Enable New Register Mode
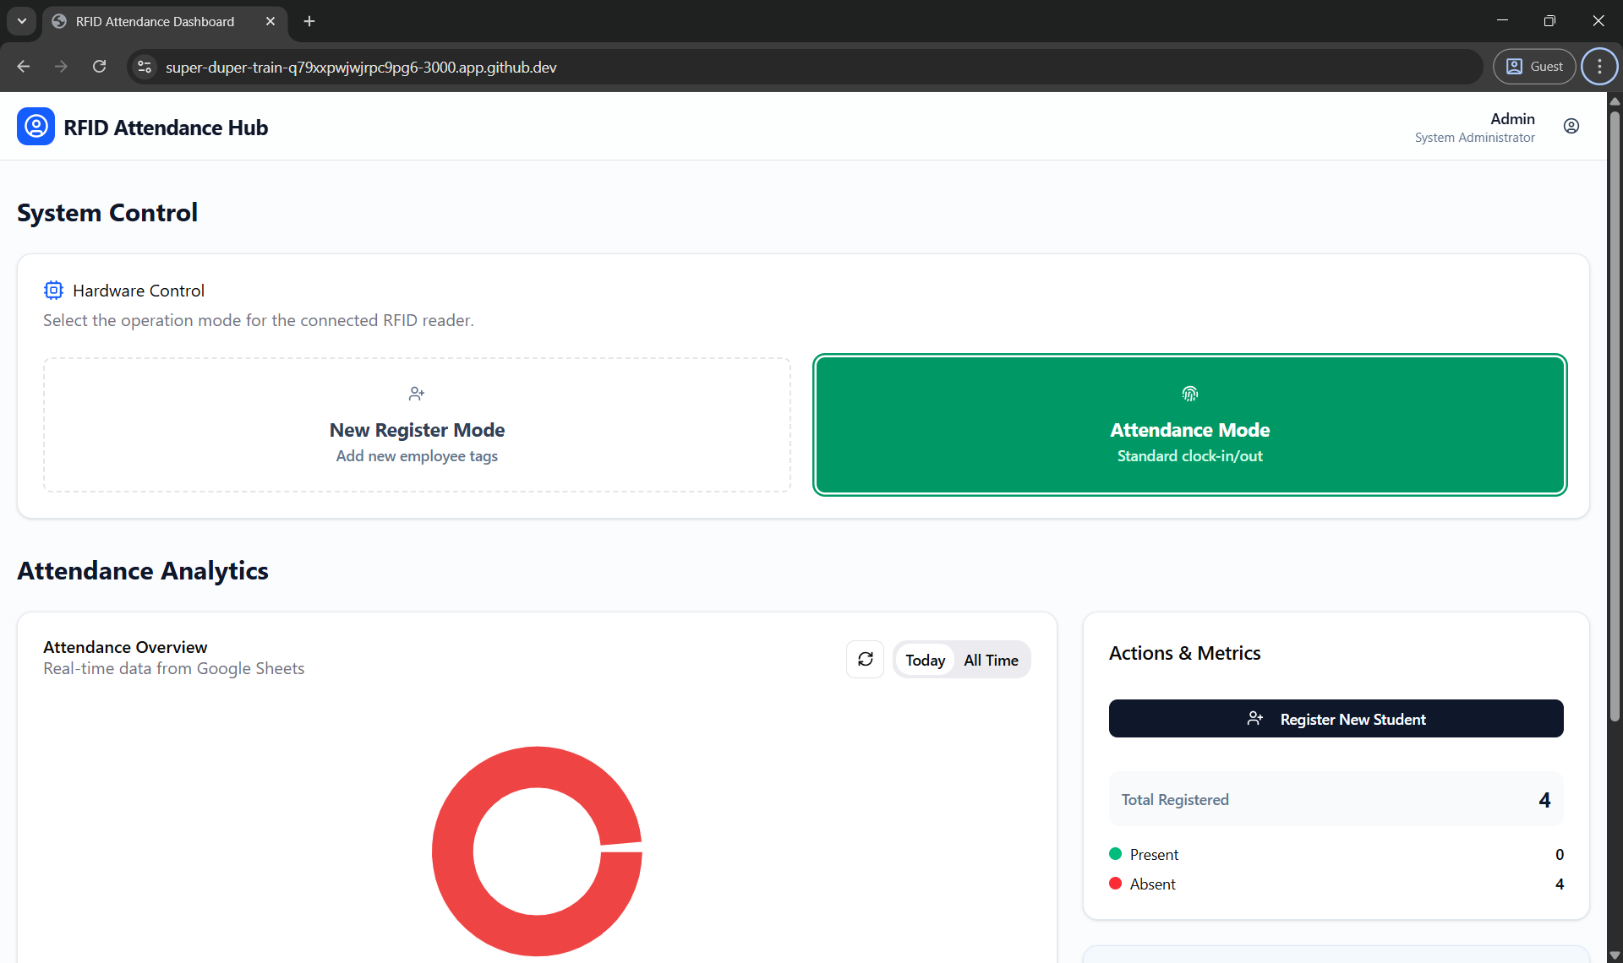Screen dimensions: 1623x963 point(417,425)
